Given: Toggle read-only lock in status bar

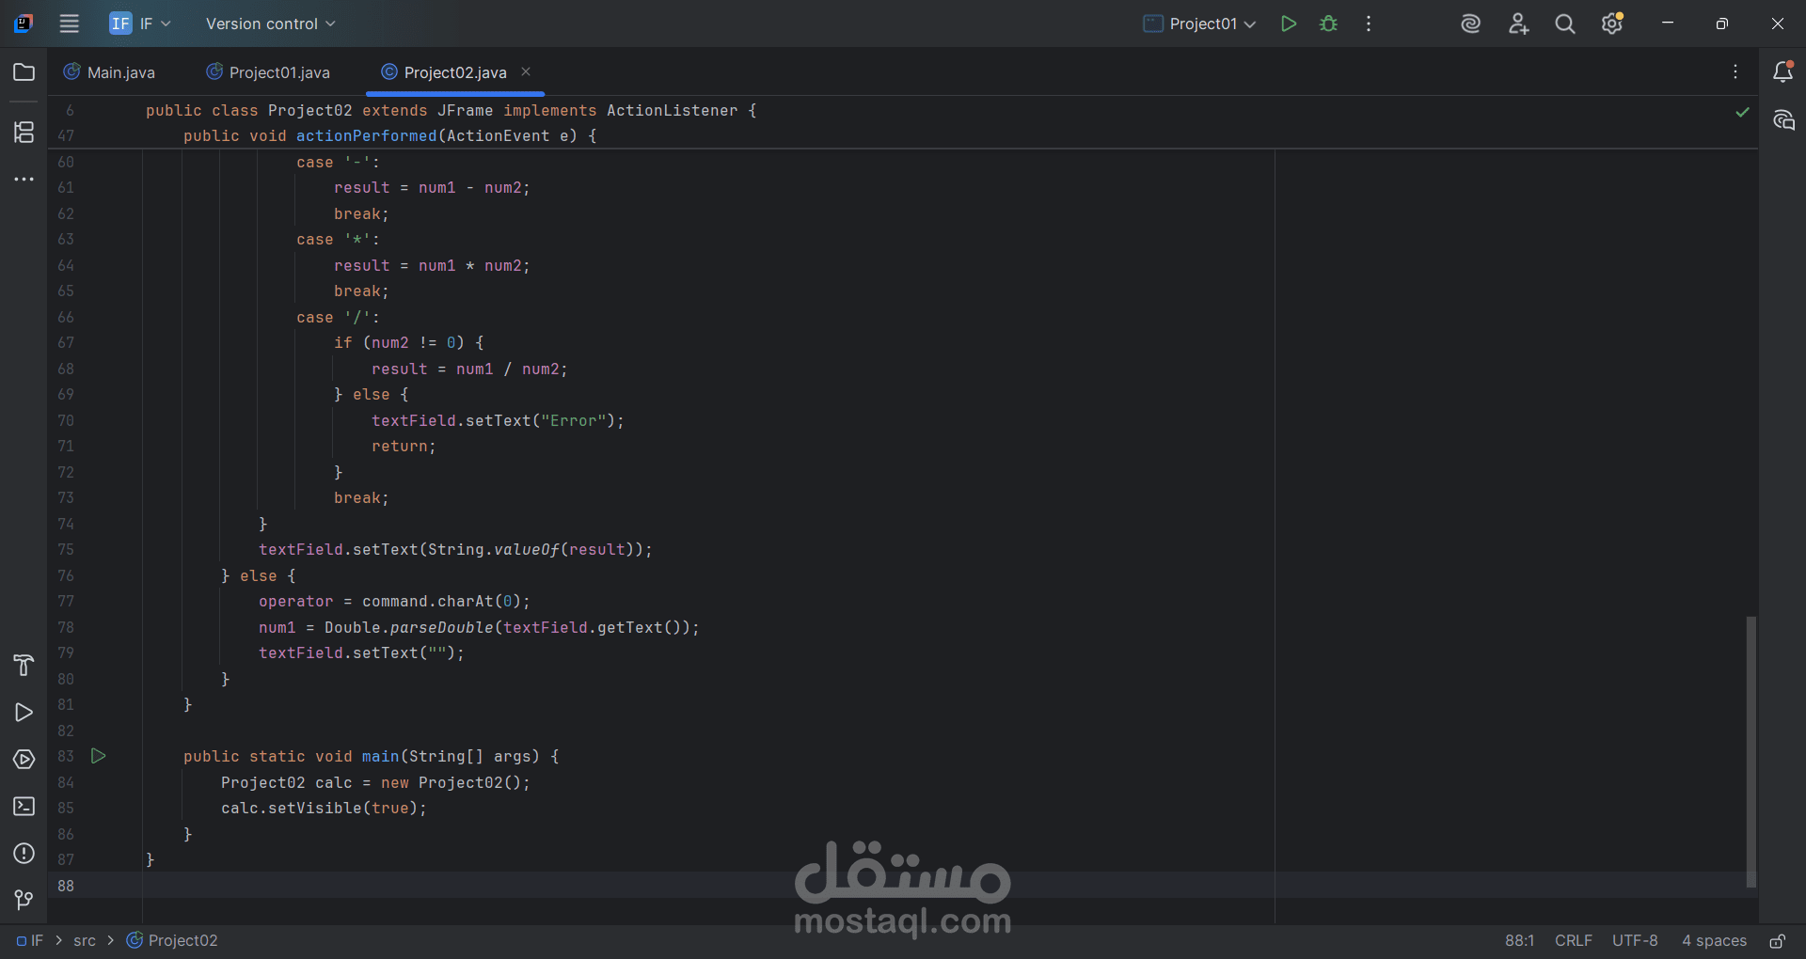Looking at the screenshot, I should [x=1778, y=941].
